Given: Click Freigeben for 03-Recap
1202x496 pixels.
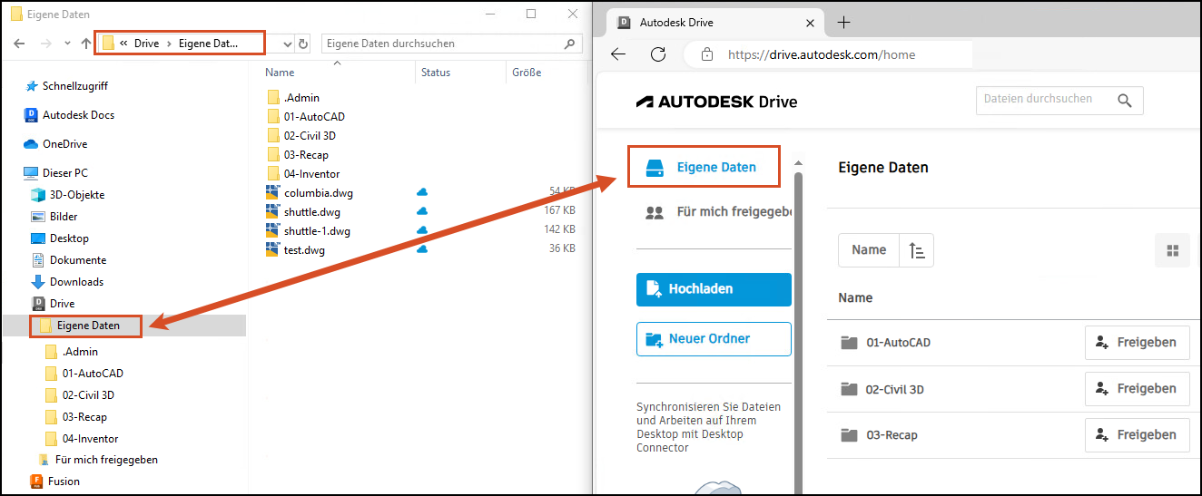Looking at the screenshot, I should 1138,435.
